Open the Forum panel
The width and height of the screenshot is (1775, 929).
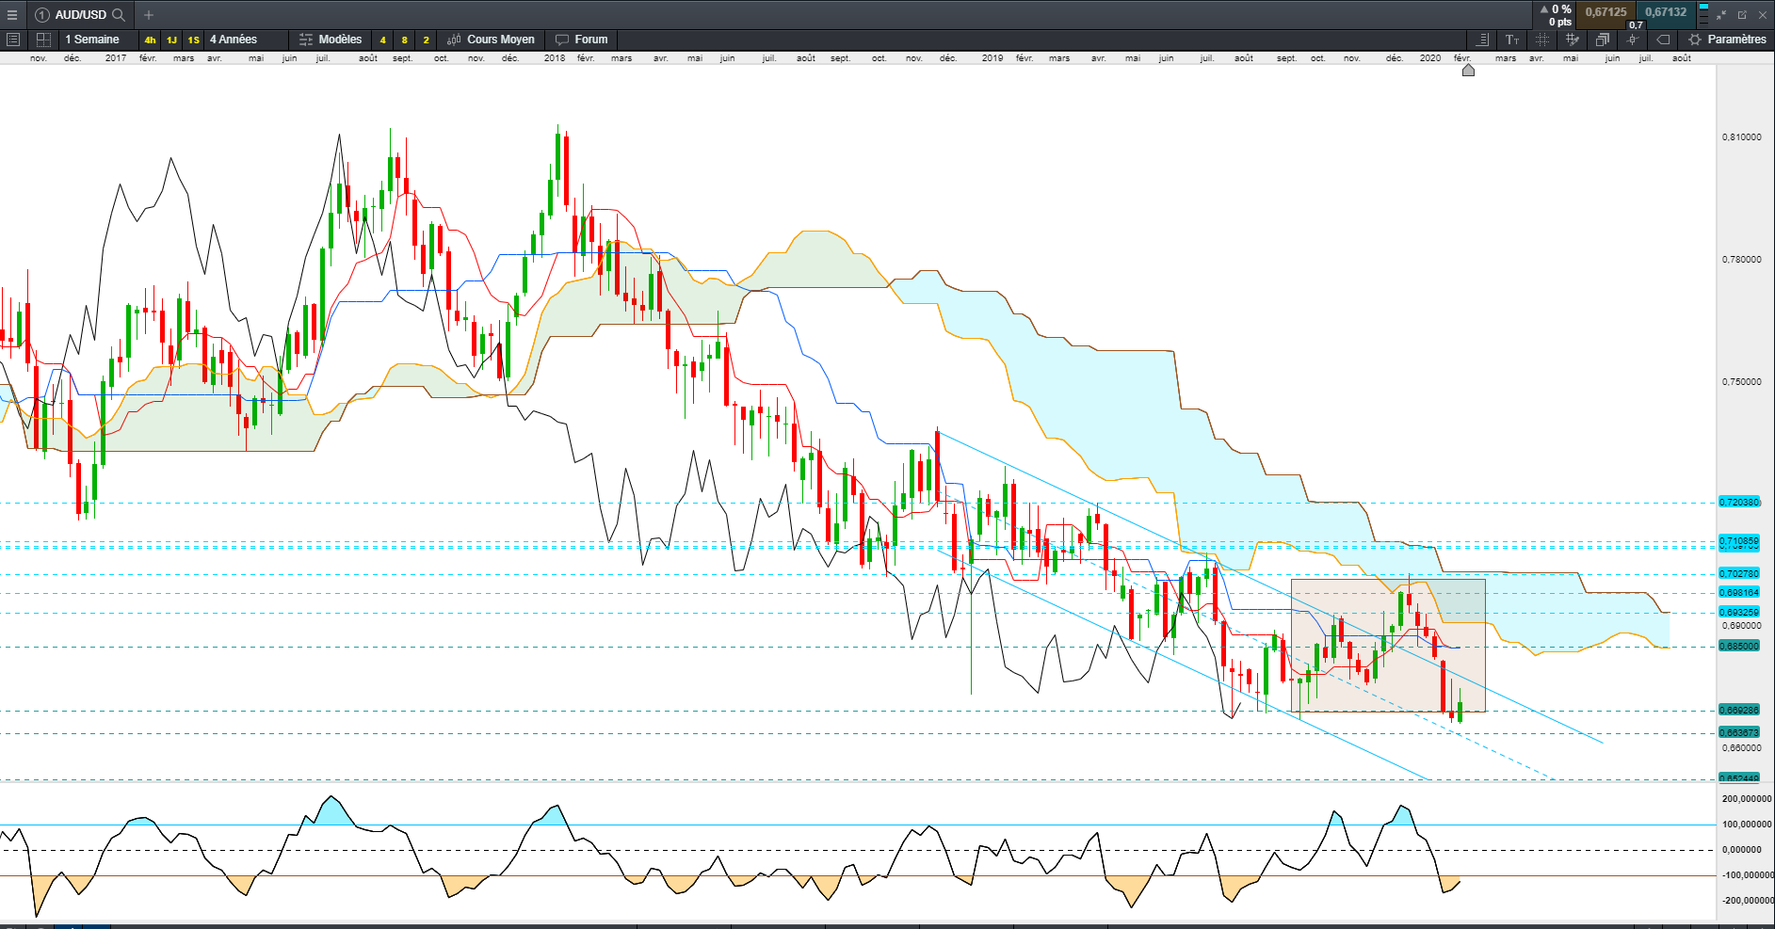point(582,40)
